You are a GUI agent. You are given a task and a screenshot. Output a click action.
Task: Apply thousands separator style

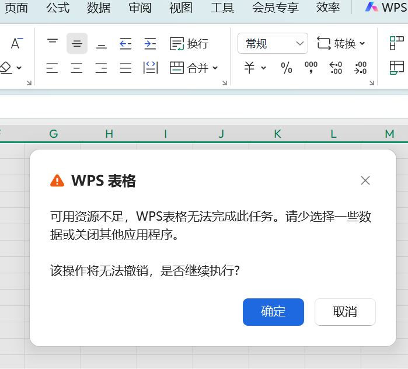pyautogui.click(x=311, y=68)
